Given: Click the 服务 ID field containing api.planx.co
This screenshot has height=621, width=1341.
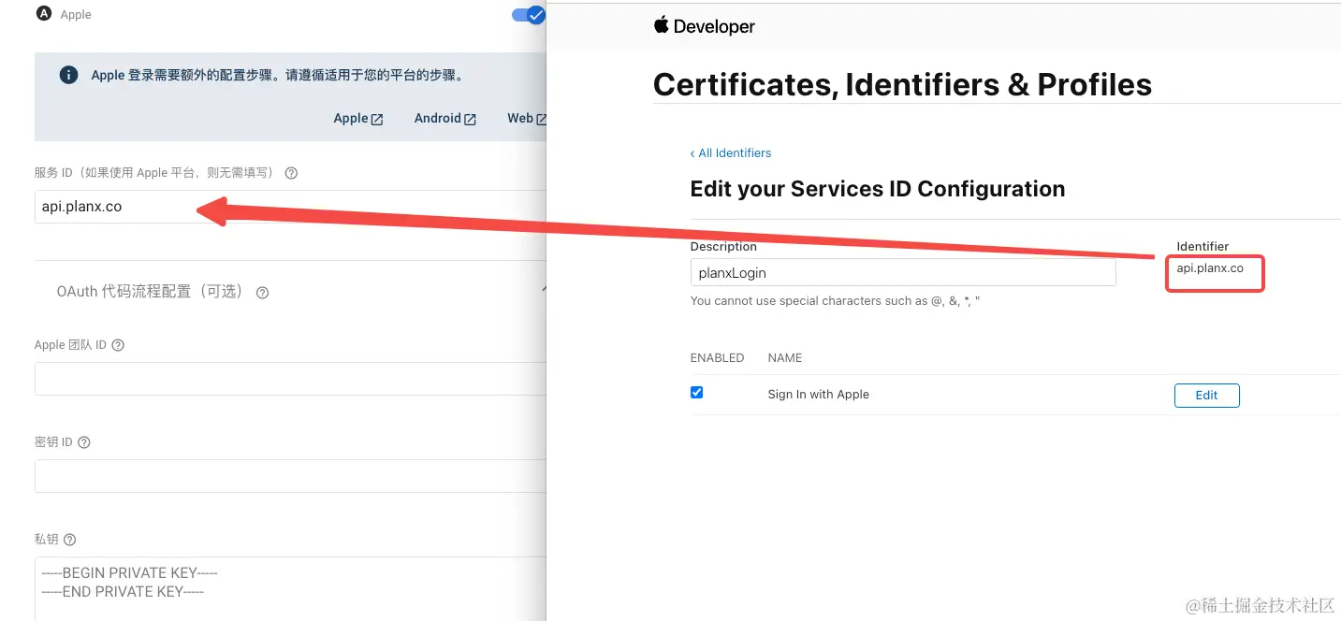Looking at the screenshot, I should click(x=290, y=207).
